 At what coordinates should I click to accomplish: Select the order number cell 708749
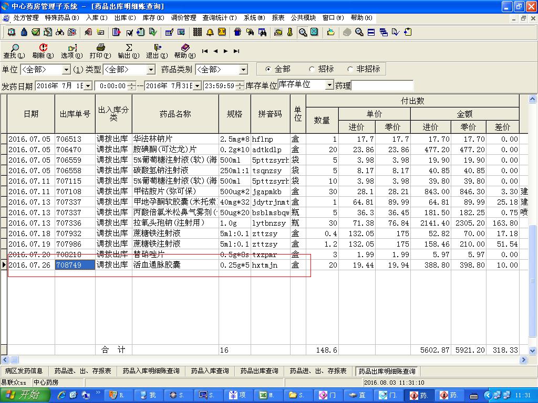[75, 265]
